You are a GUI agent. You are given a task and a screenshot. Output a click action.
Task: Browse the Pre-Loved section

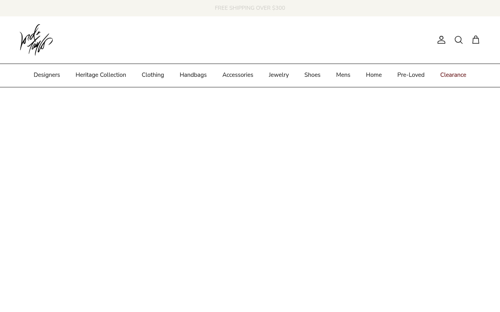pyautogui.click(x=411, y=75)
